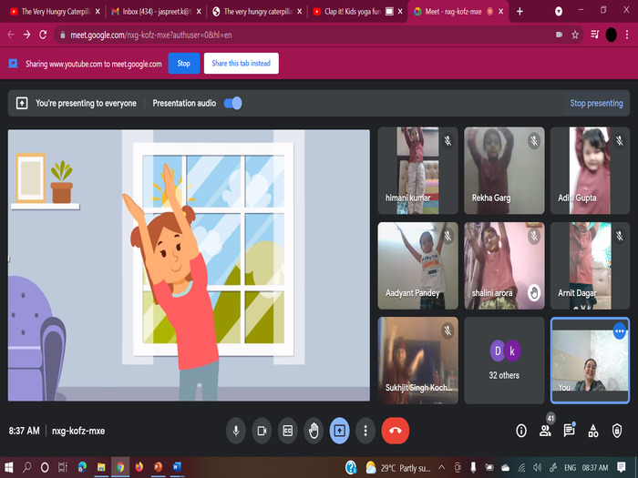Open volume control in system tray
The width and height of the screenshot is (638, 478).
click(x=537, y=467)
